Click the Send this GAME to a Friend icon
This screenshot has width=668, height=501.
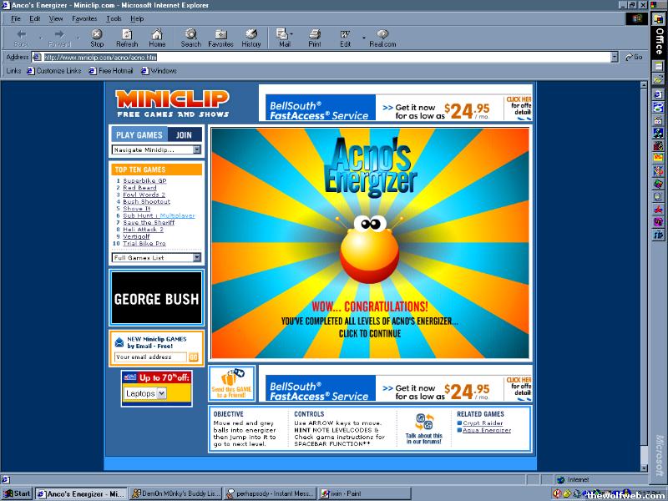(231, 383)
